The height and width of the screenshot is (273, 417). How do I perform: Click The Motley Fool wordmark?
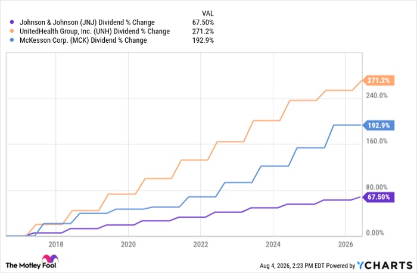point(31,265)
